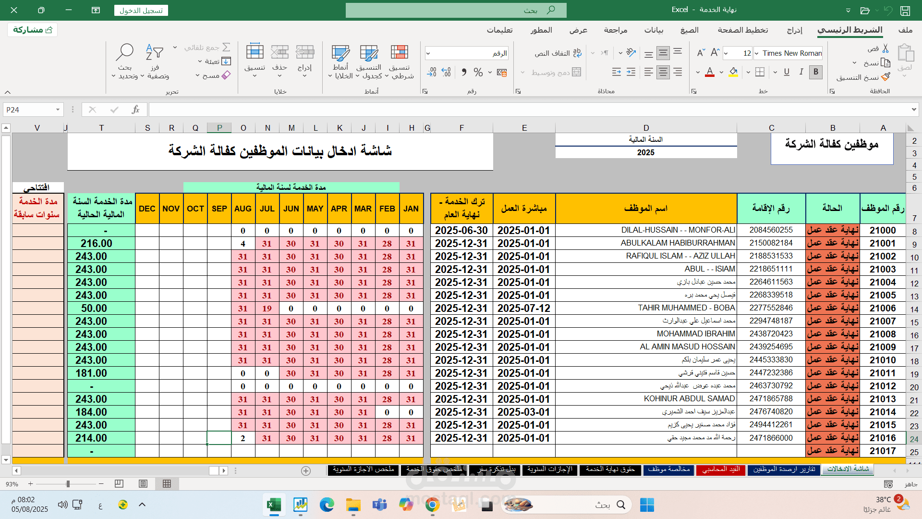Toggle Underline formatting button
The width and height of the screenshot is (922, 519).
[787, 72]
